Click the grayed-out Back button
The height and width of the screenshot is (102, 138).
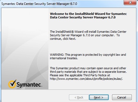point(79,97)
